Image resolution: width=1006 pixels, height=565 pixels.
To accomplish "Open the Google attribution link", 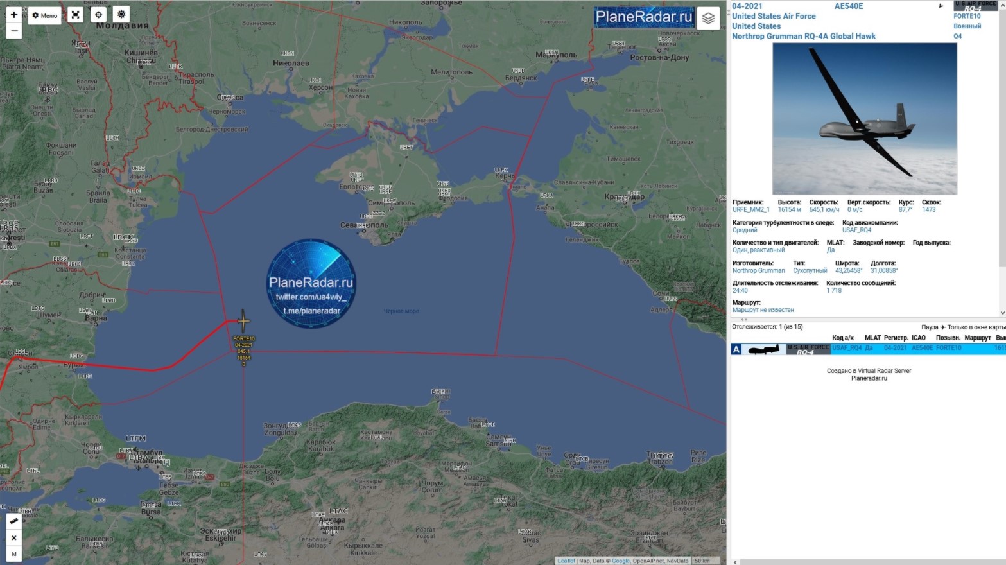I will [621, 561].
